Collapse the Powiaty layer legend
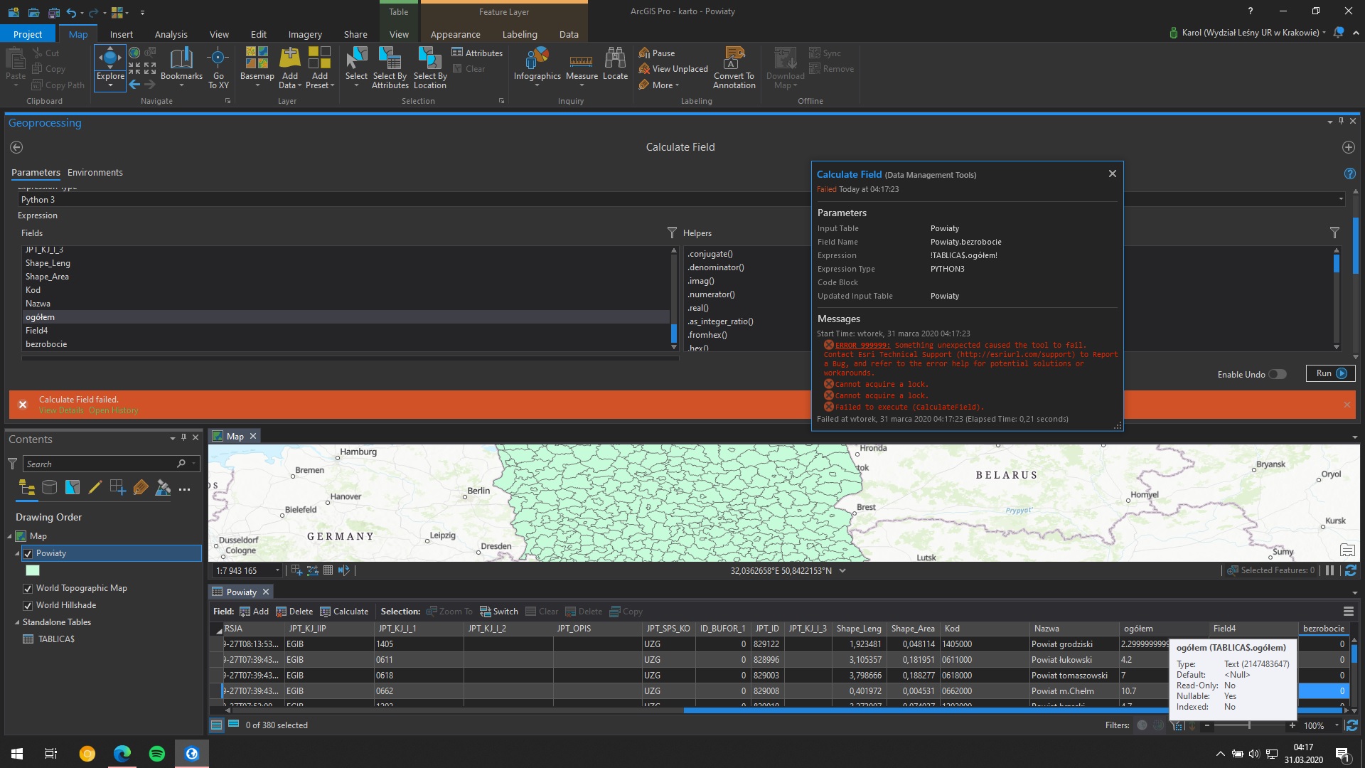1365x768 pixels. click(17, 553)
